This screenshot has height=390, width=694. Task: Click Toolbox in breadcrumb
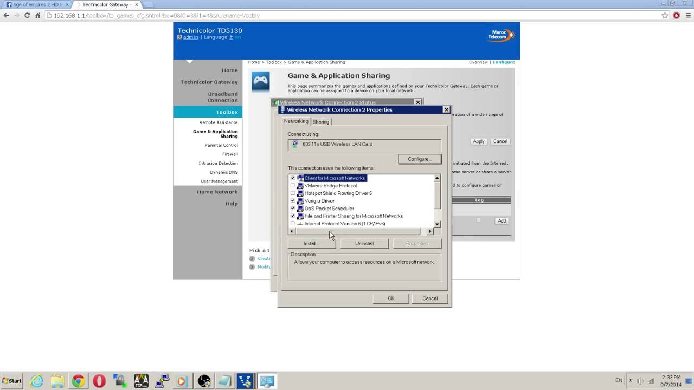coord(274,62)
